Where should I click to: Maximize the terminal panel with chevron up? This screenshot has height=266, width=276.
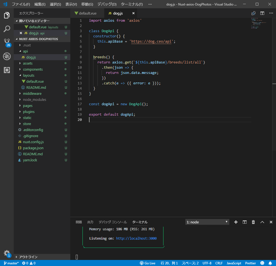(262, 222)
